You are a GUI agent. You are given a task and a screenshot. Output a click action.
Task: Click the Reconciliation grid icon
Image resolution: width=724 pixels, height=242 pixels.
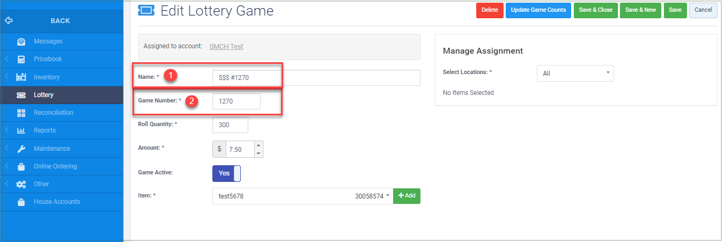pos(21,113)
